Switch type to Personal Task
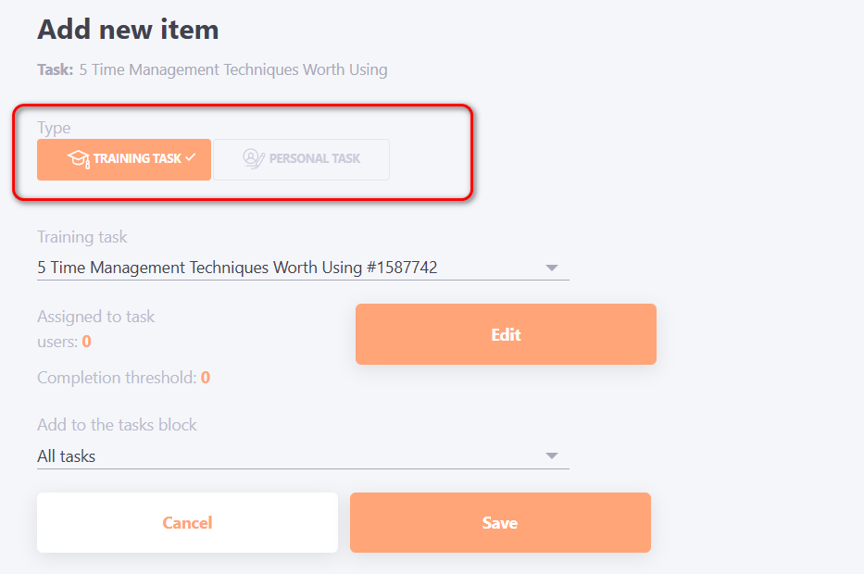The height and width of the screenshot is (574, 864). (302, 159)
